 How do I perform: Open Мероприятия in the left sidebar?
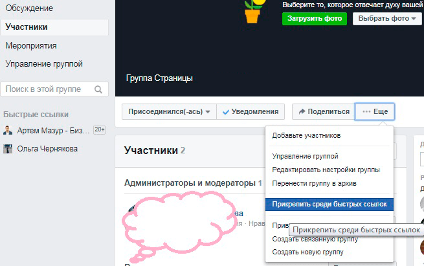pyautogui.click(x=31, y=46)
